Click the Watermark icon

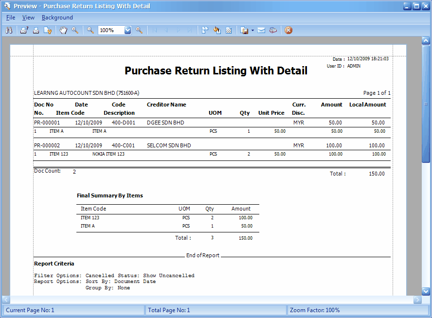pos(229,30)
